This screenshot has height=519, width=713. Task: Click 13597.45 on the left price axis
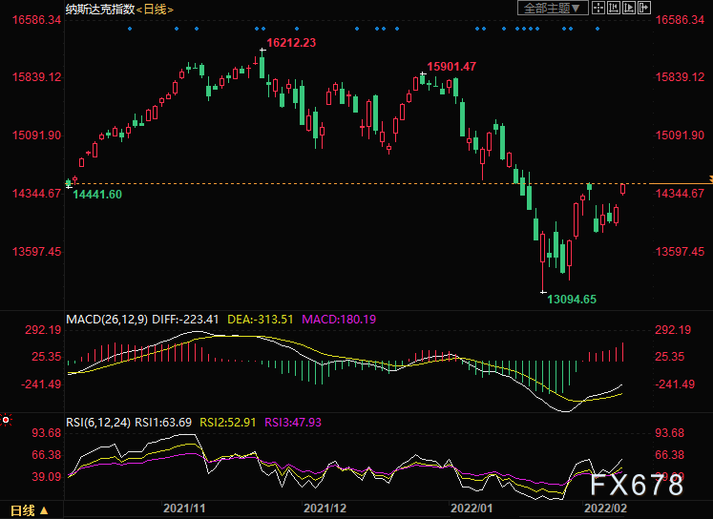[36, 252]
